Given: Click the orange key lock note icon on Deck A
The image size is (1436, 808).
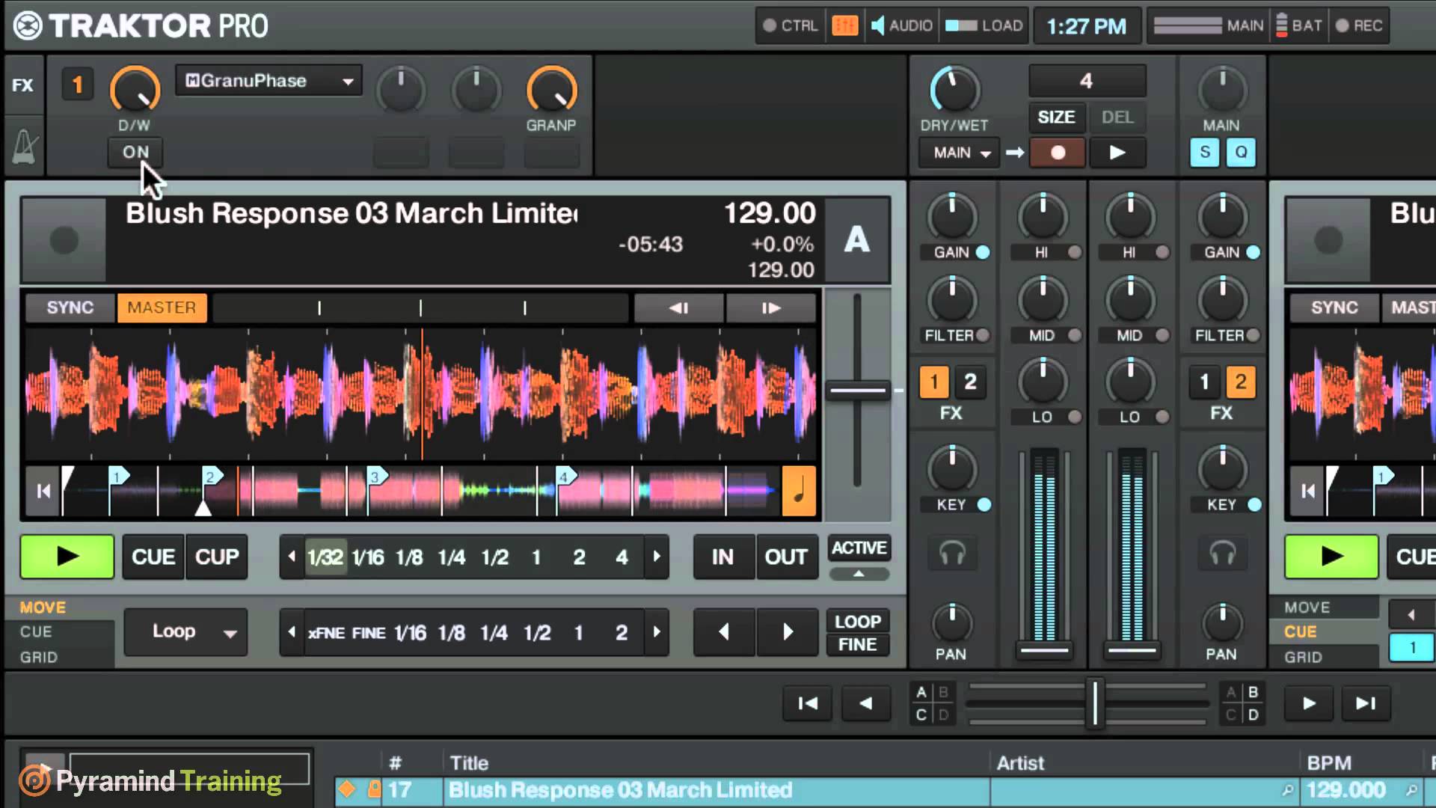Looking at the screenshot, I should click(x=799, y=491).
